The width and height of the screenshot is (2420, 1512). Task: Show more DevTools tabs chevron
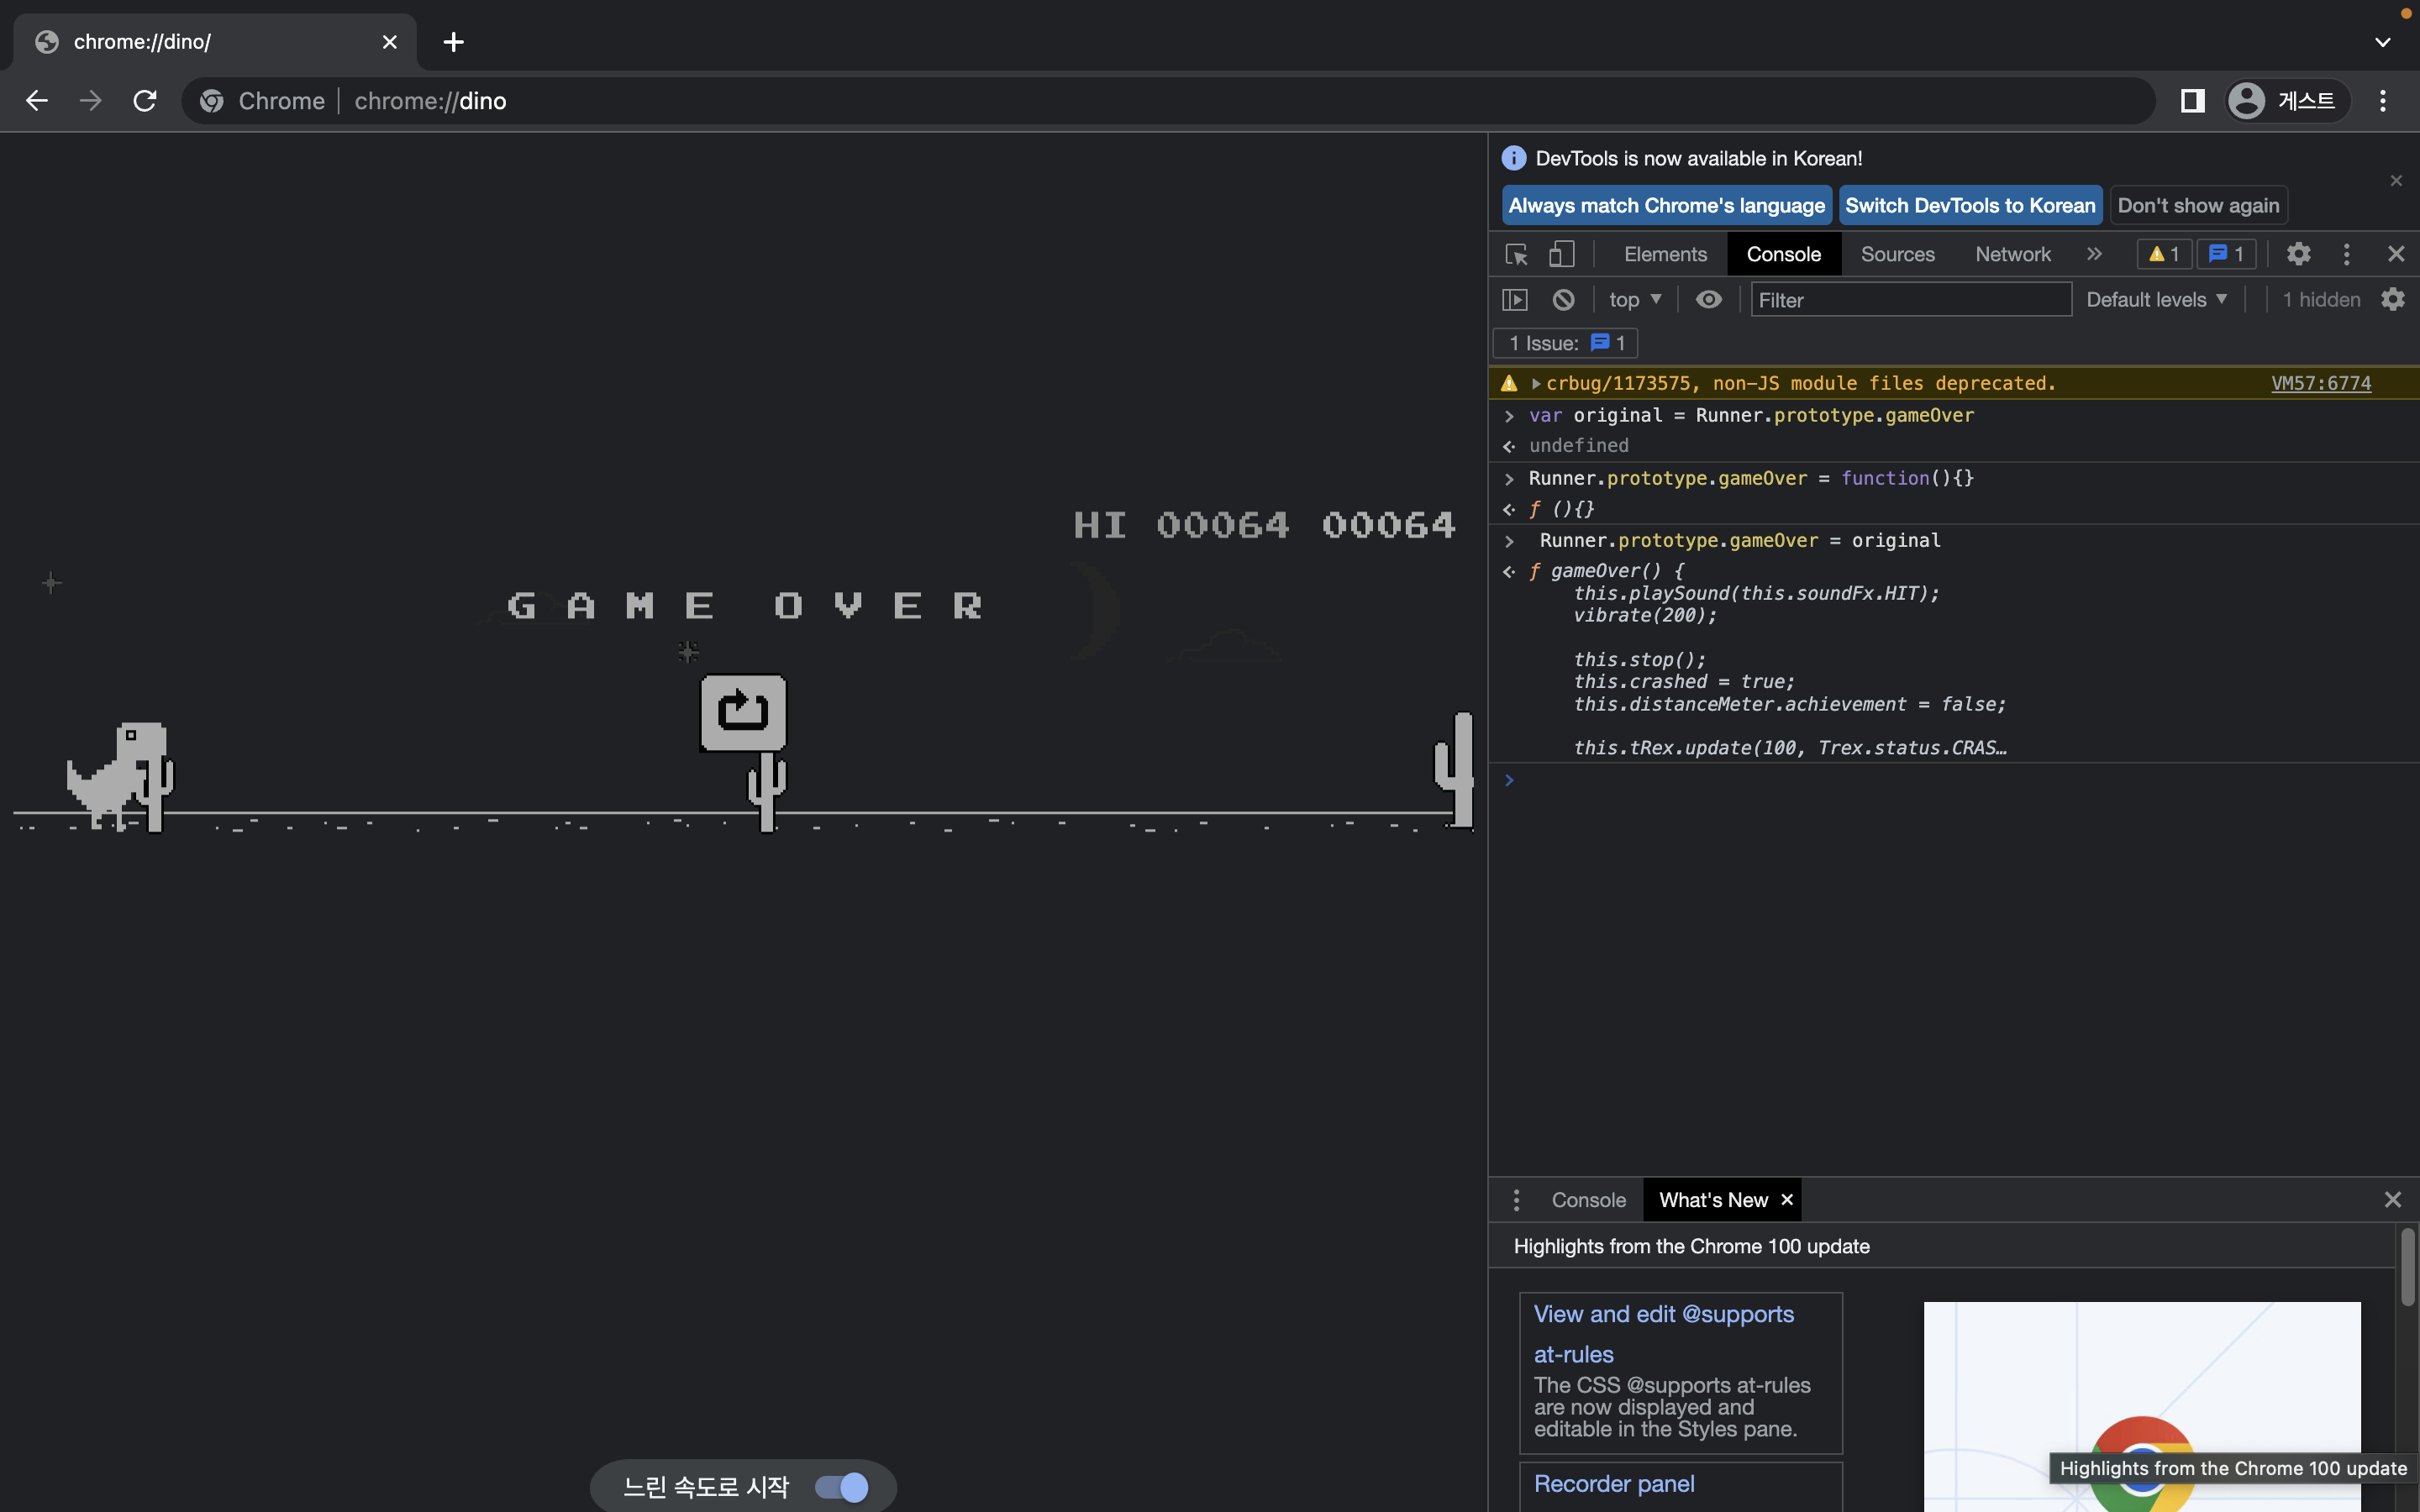click(x=2094, y=254)
